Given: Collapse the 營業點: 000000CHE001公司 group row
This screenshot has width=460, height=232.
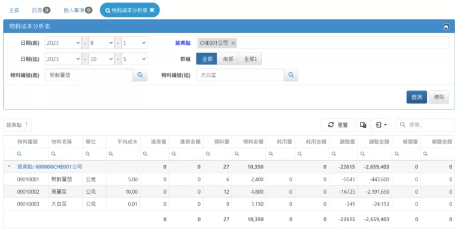Looking at the screenshot, I should point(9,166).
